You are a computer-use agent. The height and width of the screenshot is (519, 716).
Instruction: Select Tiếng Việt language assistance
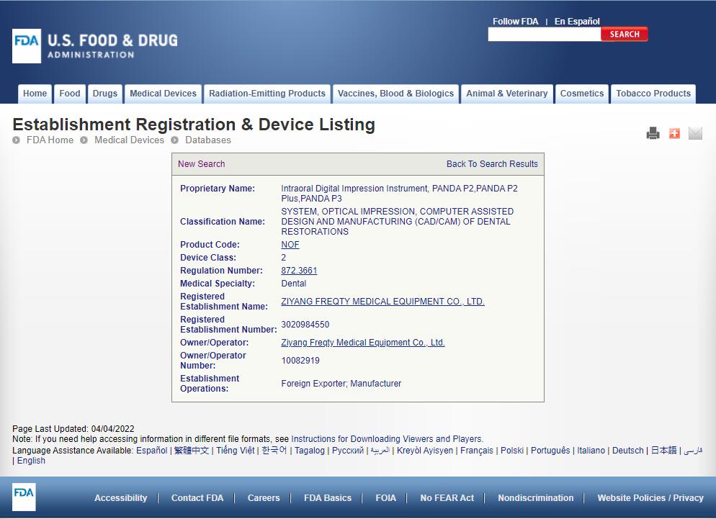235,451
